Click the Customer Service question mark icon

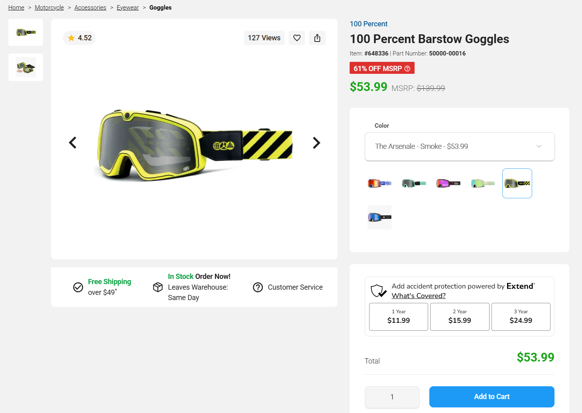(x=258, y=287)
